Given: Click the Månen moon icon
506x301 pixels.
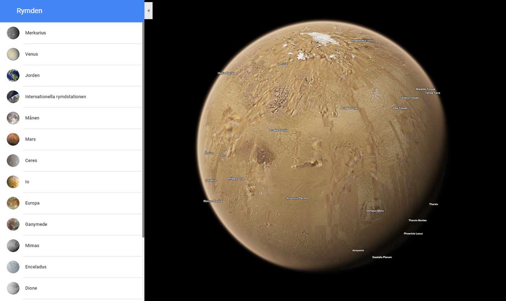Looking at the screenshot, I should [13, 118].
